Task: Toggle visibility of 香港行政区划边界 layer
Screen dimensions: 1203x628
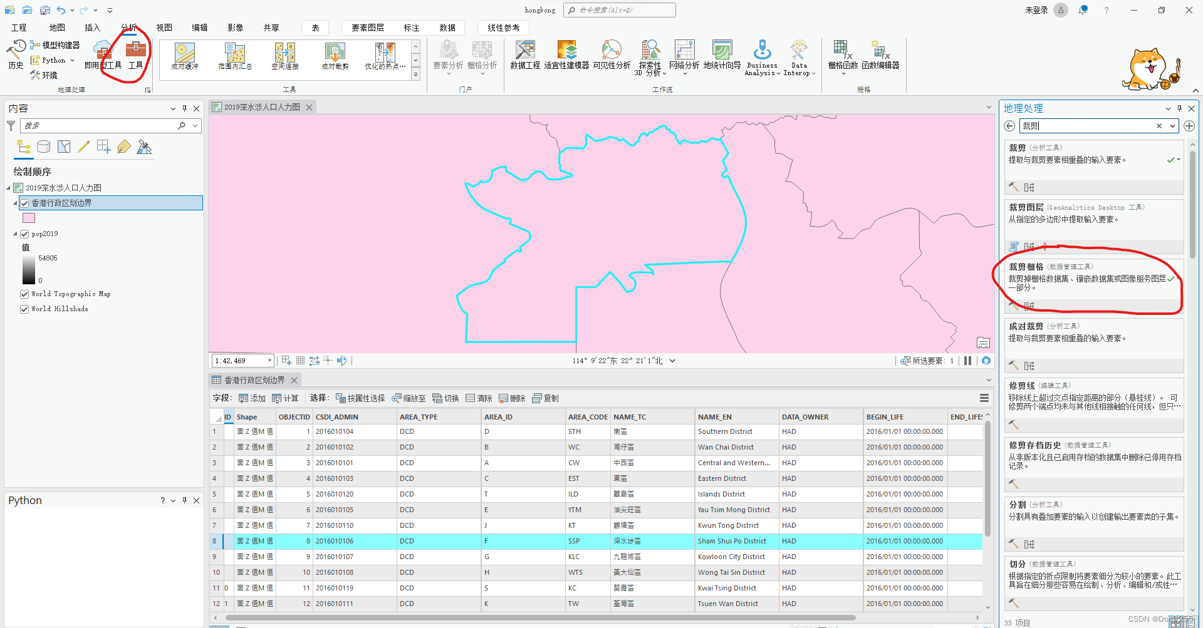Action: coord(24,203)
